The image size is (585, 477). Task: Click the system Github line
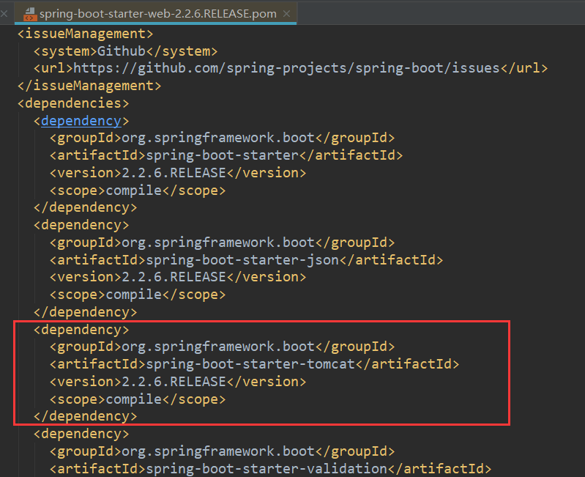click(x=125, y=51)
